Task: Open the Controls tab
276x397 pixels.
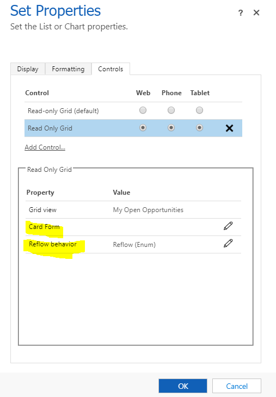Action: point(111,69)
